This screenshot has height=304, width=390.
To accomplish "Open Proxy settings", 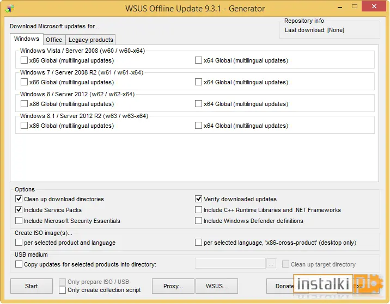I will coord(173,286).
